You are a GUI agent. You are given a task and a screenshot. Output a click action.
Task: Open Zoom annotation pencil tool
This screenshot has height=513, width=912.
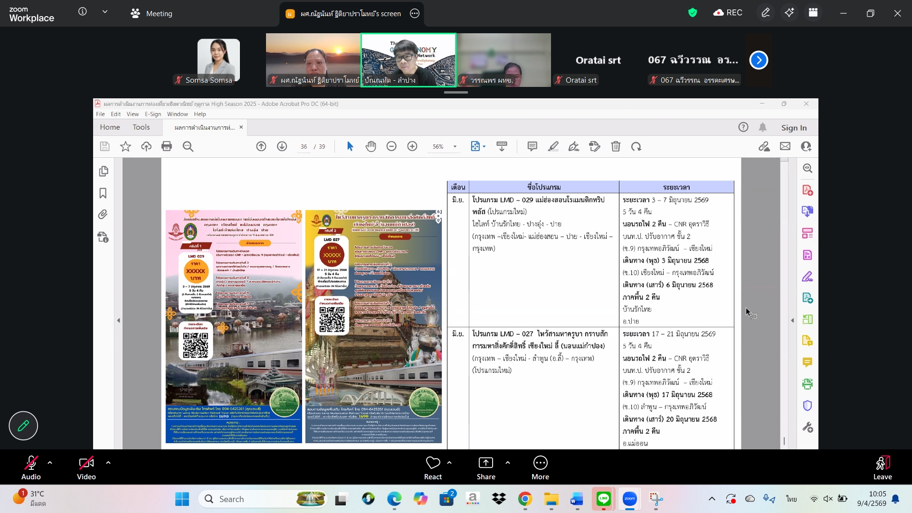pyautogui.click(x=765, y=13)
